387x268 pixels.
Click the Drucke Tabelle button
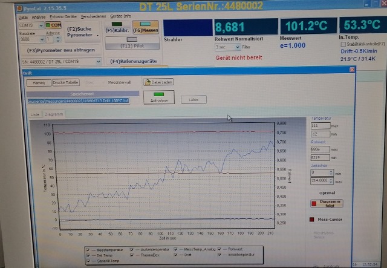click(x=64, y=82)
